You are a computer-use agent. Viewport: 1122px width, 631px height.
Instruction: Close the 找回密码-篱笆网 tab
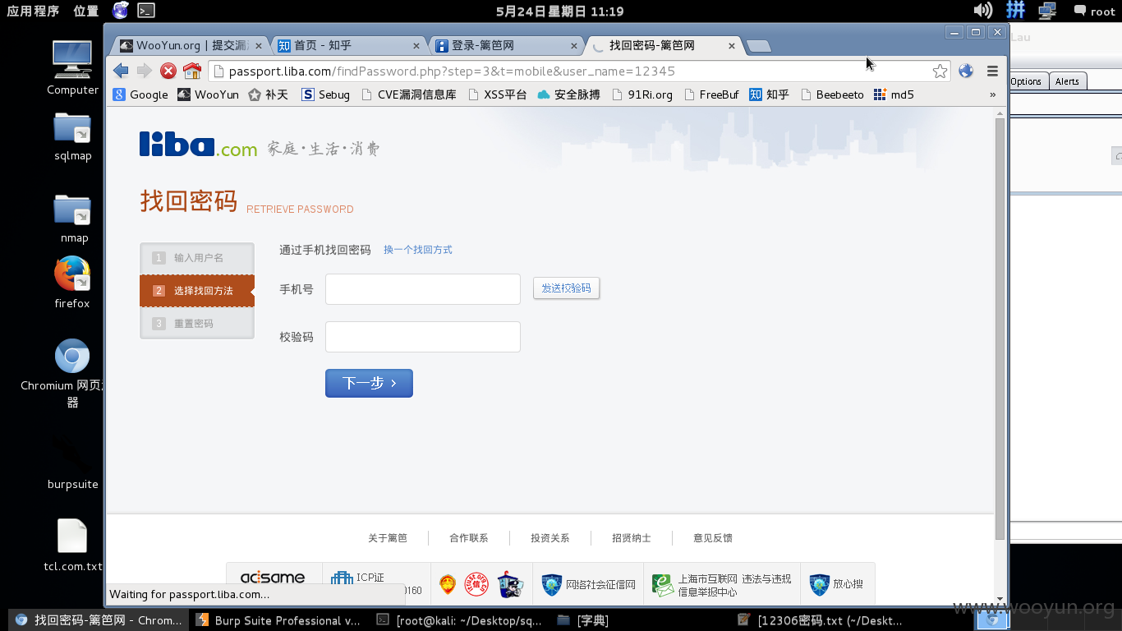(x=732, y=46)
